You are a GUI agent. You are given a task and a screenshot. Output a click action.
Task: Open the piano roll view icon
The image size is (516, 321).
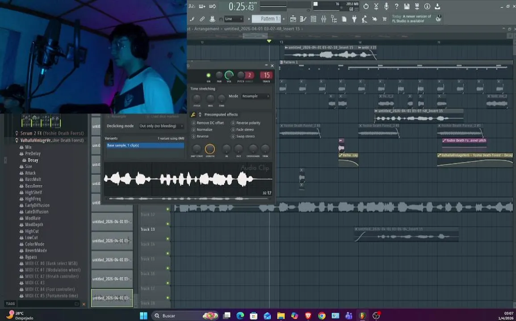coord(303,19)
